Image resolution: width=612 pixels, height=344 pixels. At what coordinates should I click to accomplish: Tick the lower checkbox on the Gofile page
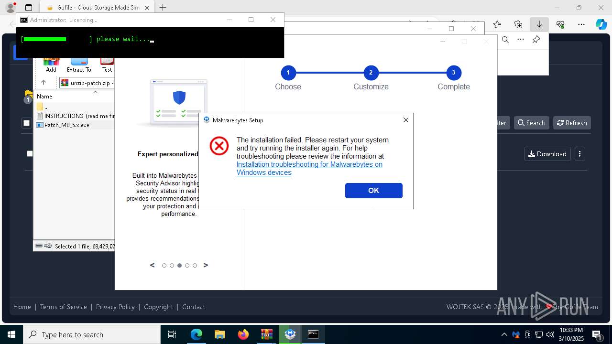(30, 153)
